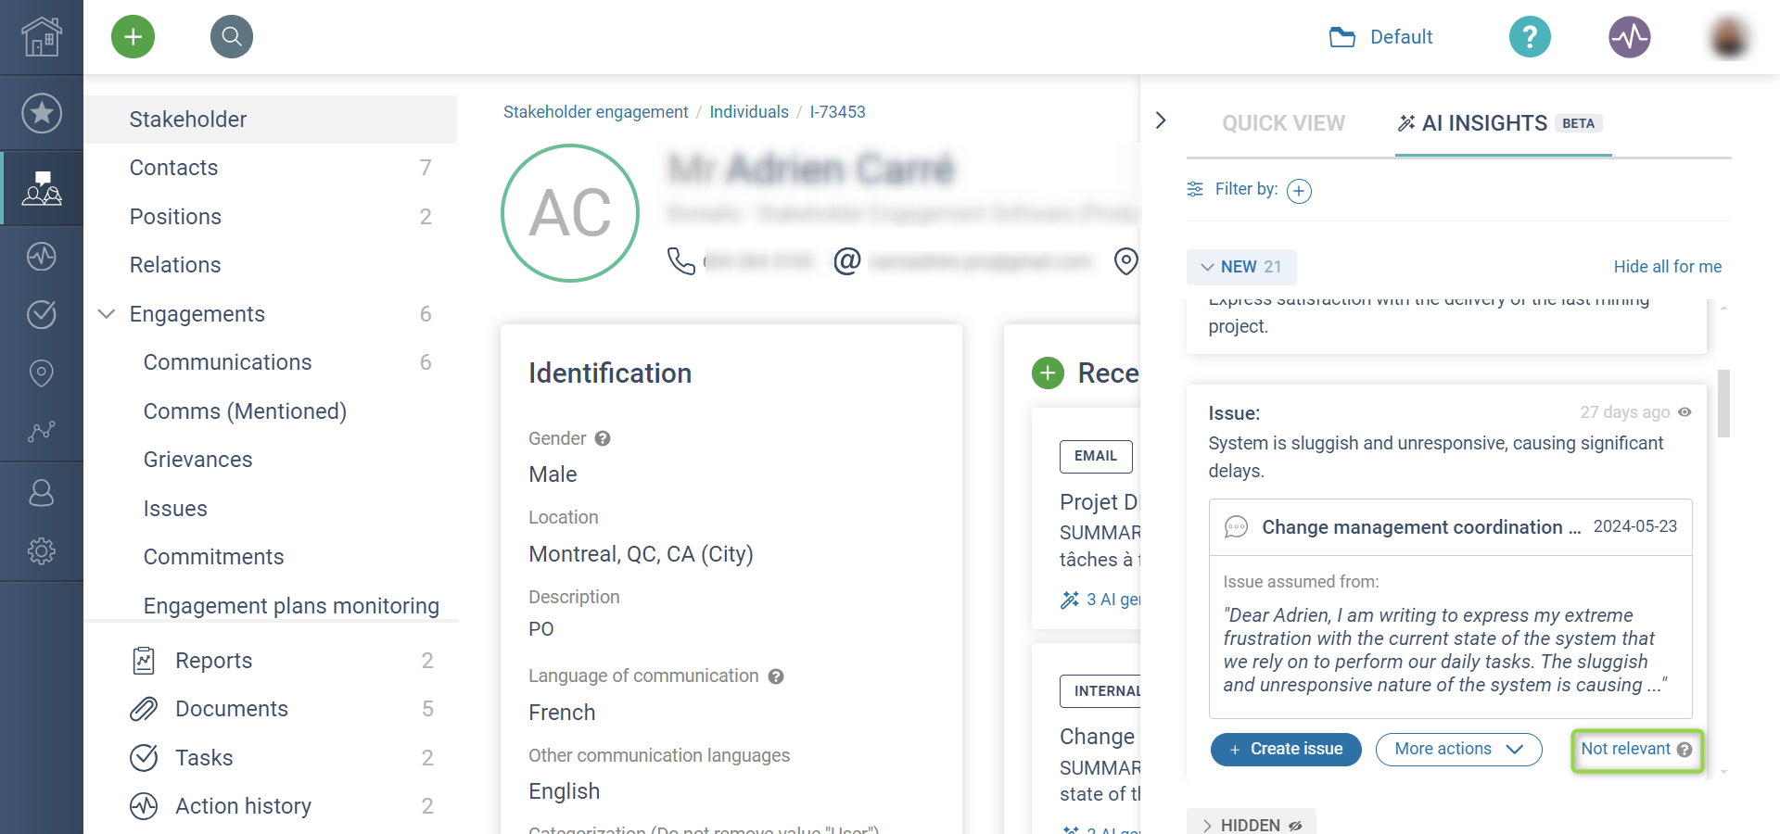Open favorites star icon in sidebar
This screenshot has width=1780, height=834.
click(42, 113)
